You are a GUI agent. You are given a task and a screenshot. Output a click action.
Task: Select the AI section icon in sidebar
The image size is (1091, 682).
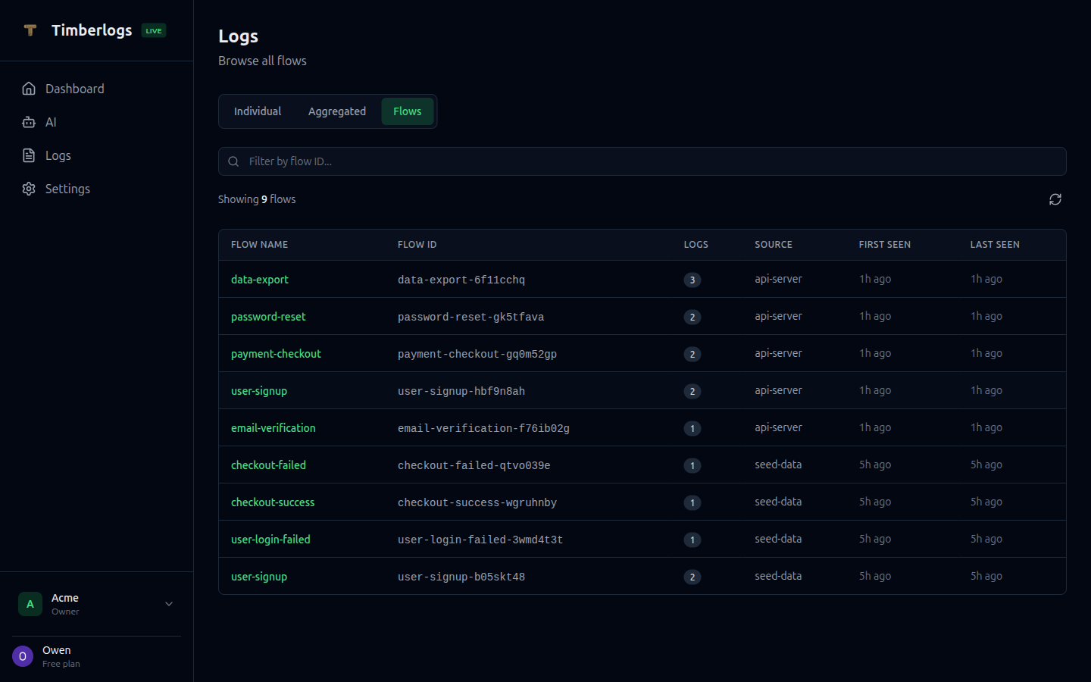click(x=28, y=121)
